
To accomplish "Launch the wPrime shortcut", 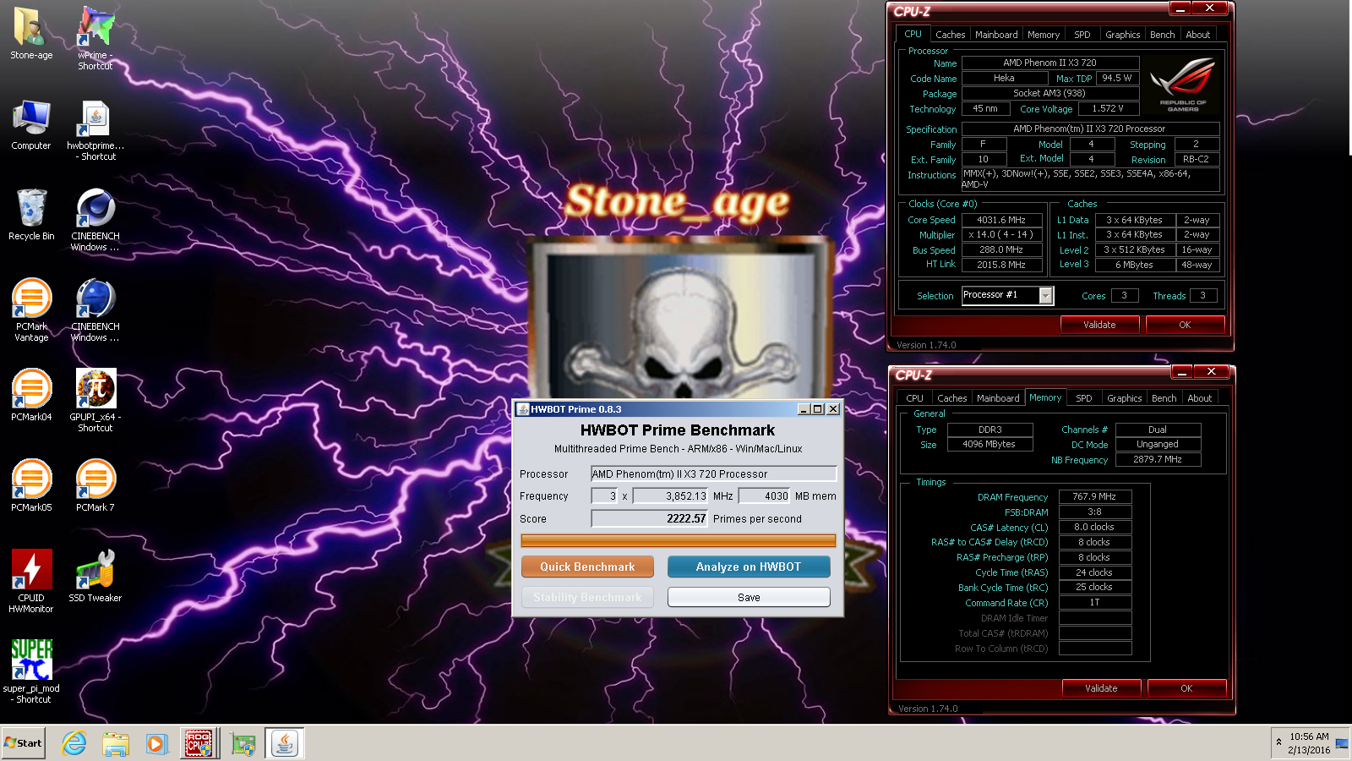I will (x=95, y=38).
